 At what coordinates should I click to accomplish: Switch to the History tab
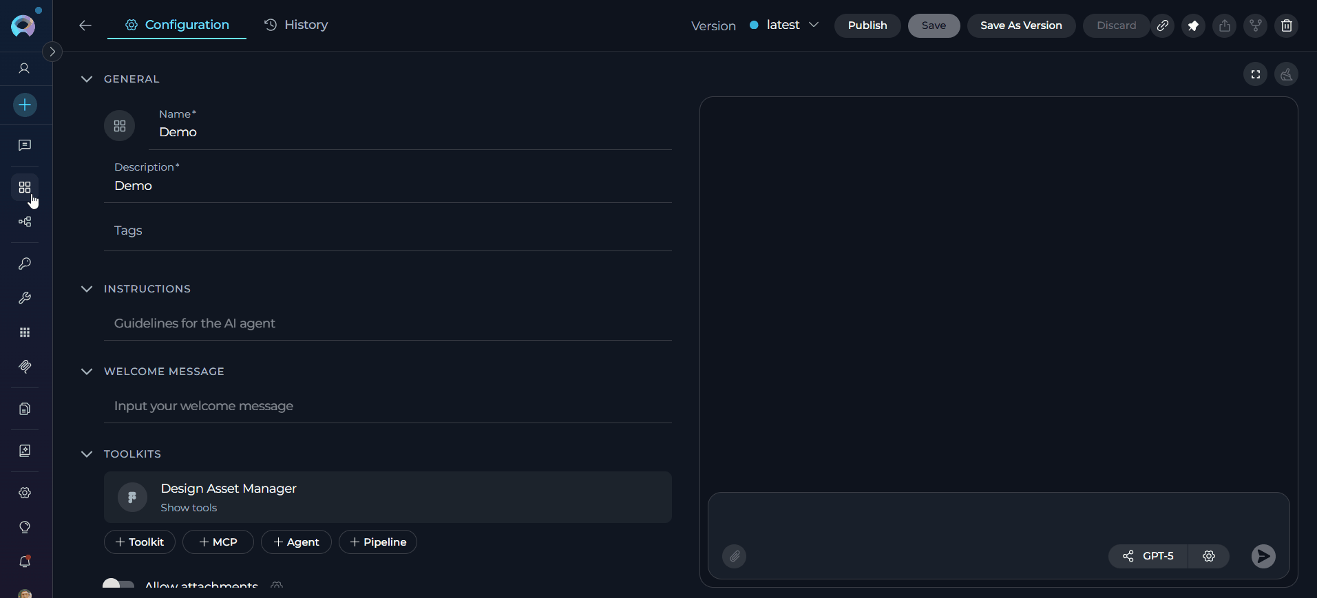pyautogui.click(x=296, y=25)
